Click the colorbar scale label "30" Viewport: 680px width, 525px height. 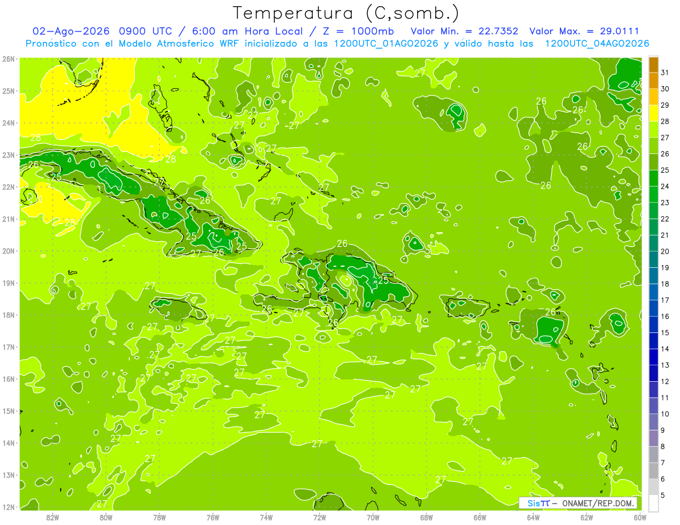click(x=665, y=89)
